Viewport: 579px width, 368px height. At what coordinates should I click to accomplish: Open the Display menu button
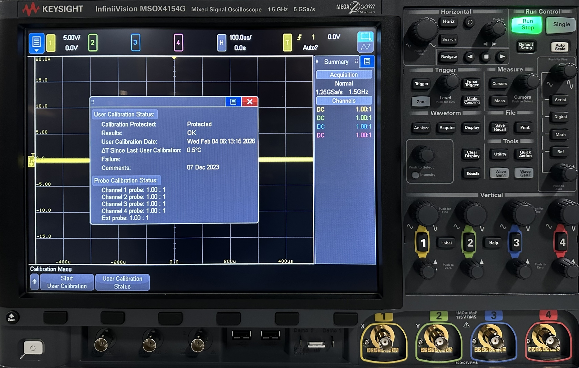point(472,127)
